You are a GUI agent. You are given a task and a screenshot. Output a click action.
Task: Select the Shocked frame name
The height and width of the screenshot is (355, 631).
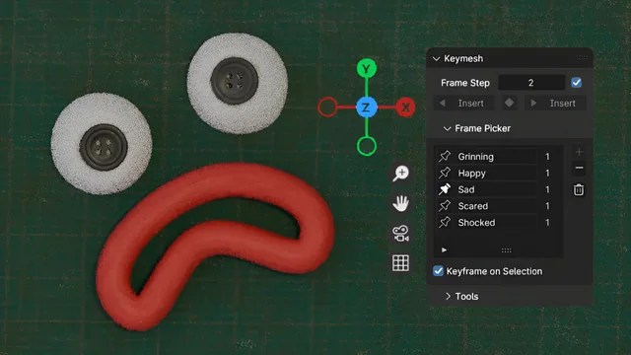(476, 223)
